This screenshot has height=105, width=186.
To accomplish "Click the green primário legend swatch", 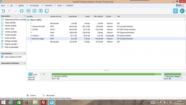I will tap(28, 95).
